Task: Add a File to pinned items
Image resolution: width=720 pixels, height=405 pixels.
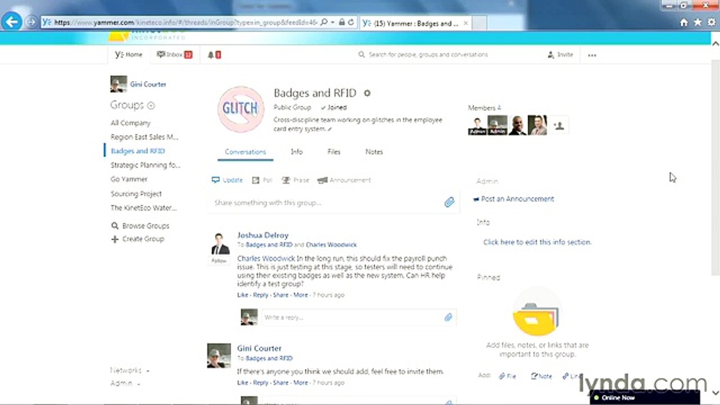Action: [507, 376]
